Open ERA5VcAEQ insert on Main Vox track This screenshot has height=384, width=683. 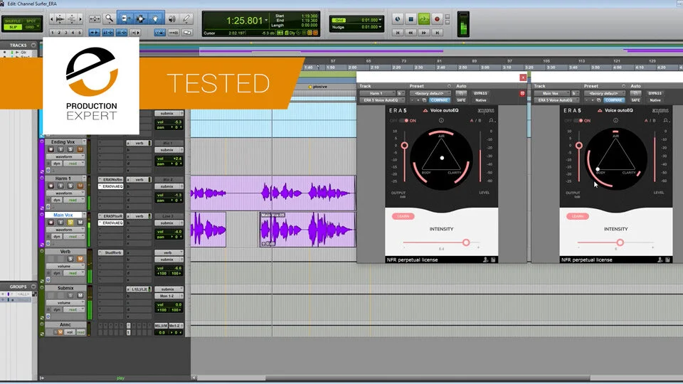click(111, 223)
